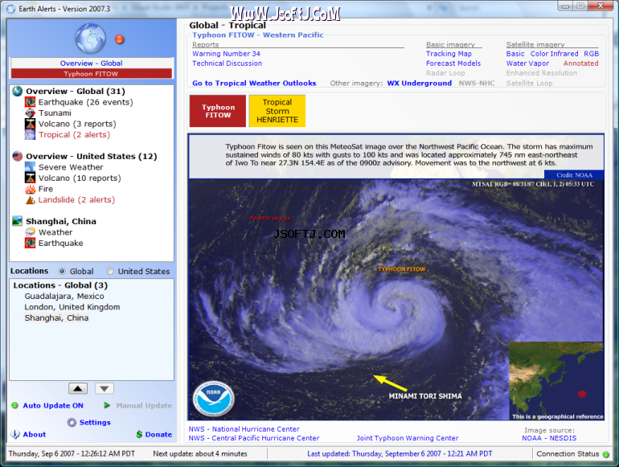Click the Volcano icon for 10 reports
Screen dimensions: 619x467
tap(30, 178)
